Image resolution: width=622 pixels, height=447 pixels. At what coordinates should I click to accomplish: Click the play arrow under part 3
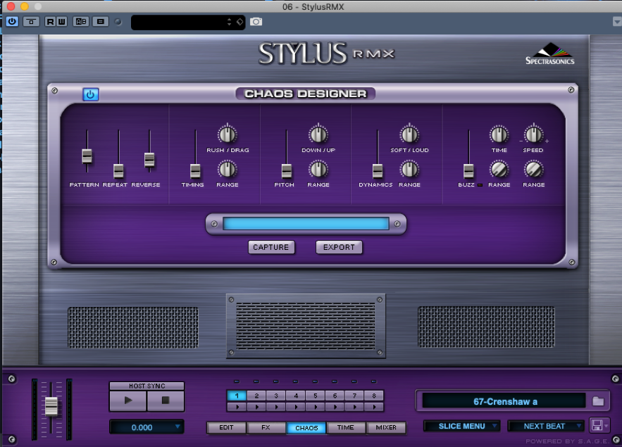click(x=276, y=407)
